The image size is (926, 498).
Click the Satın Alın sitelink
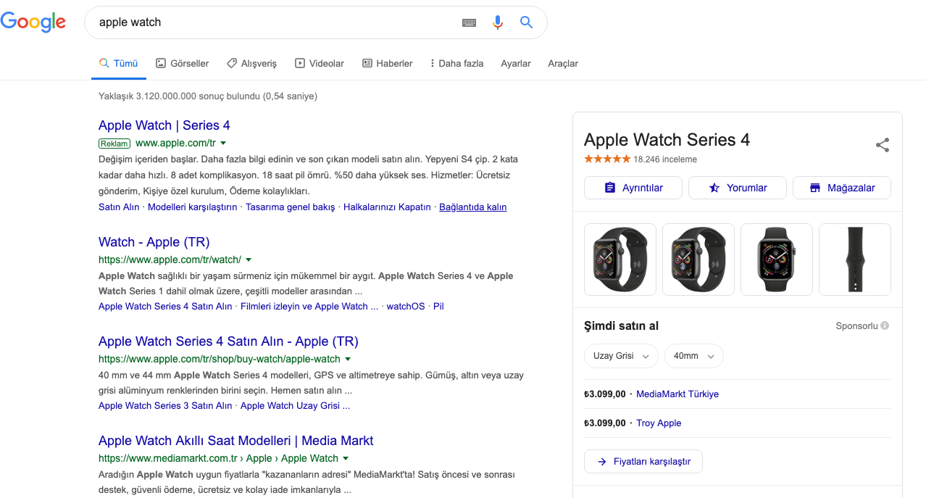pos(119,207)
